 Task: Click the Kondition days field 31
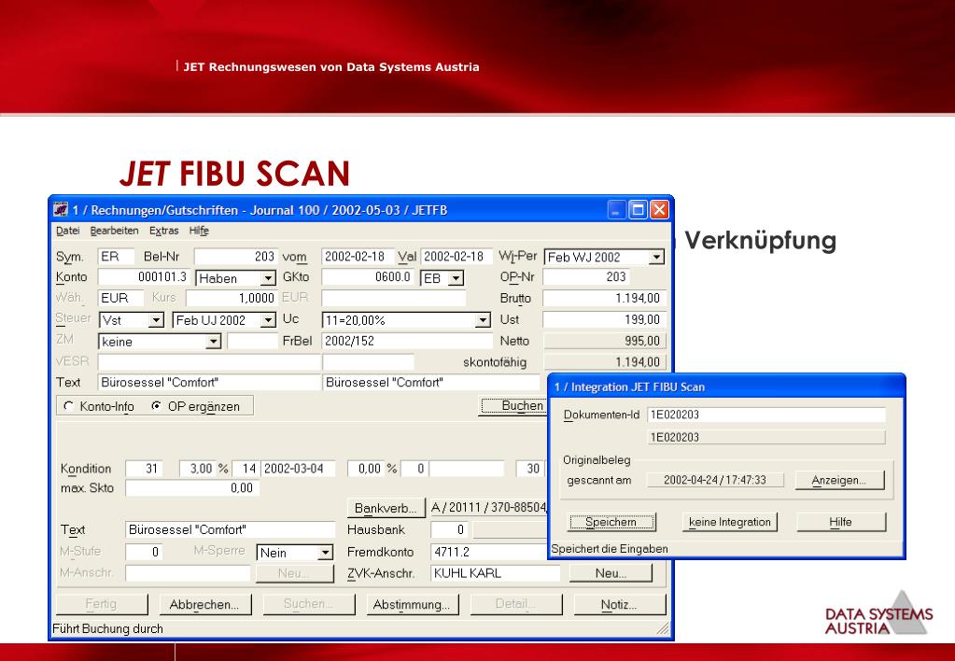pyautogui.click(x=144, y=469)
